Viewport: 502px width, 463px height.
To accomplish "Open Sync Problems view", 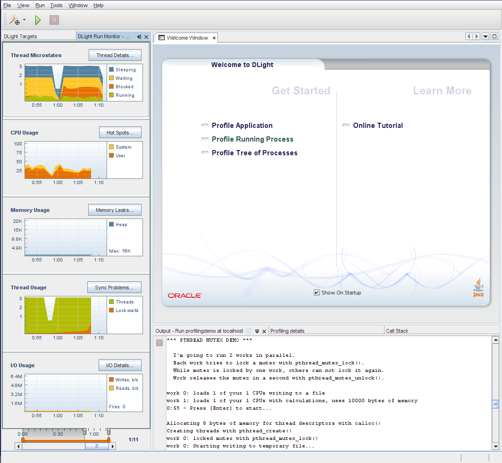I will click(114, 287).
